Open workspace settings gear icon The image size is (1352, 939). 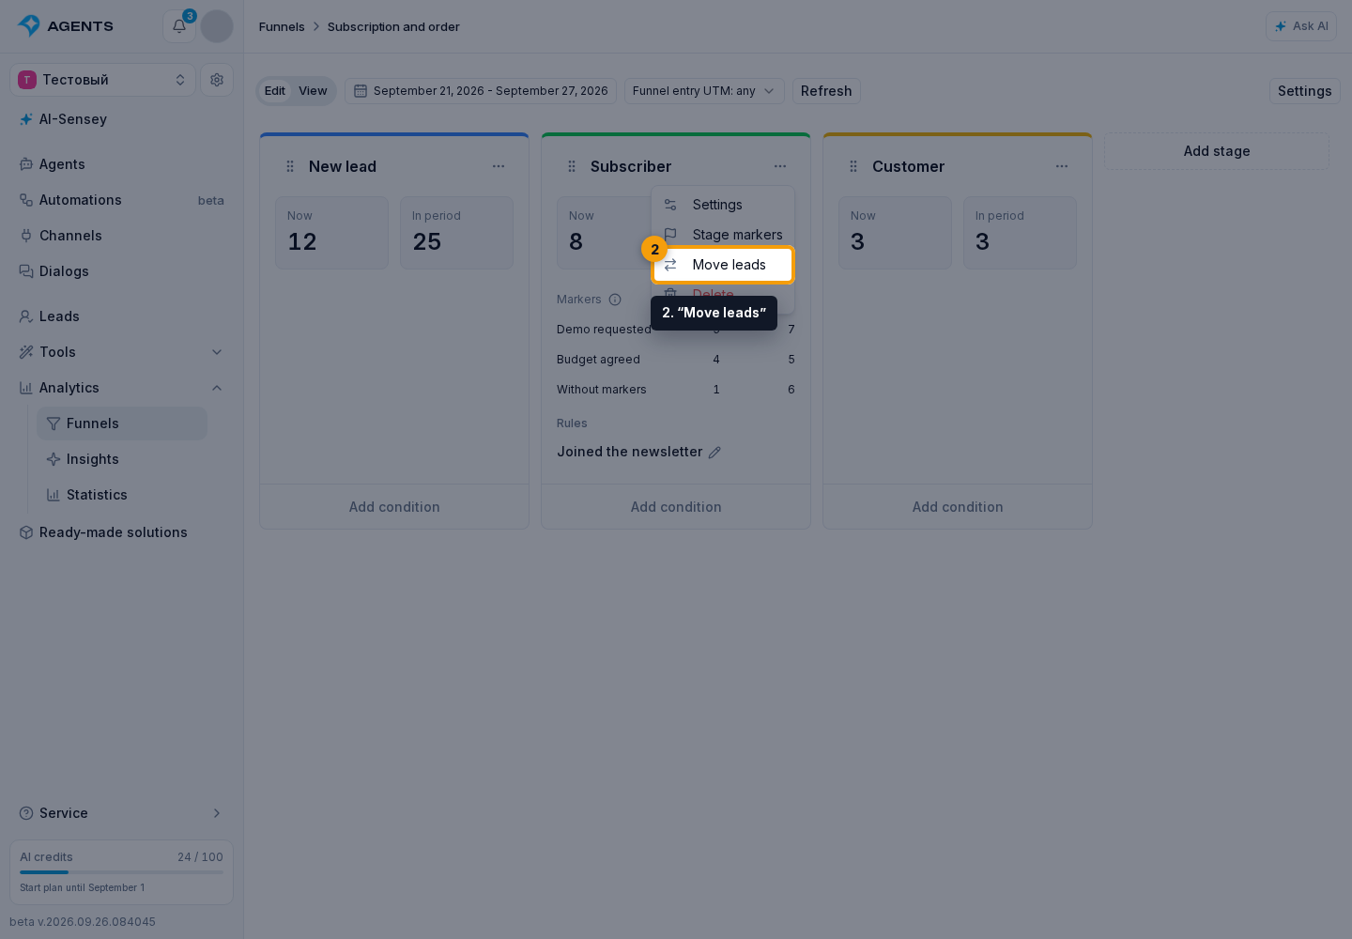pos(217,80)
